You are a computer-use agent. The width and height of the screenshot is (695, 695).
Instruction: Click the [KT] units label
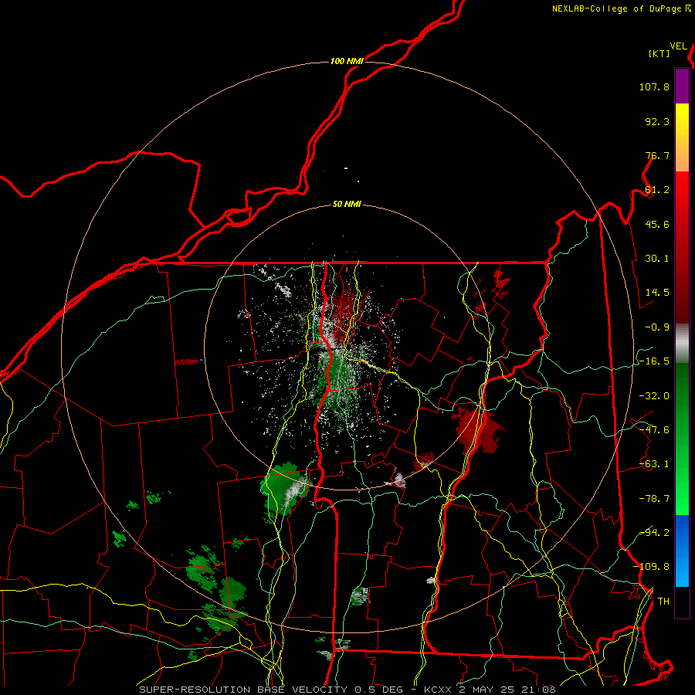coord(659,53)
